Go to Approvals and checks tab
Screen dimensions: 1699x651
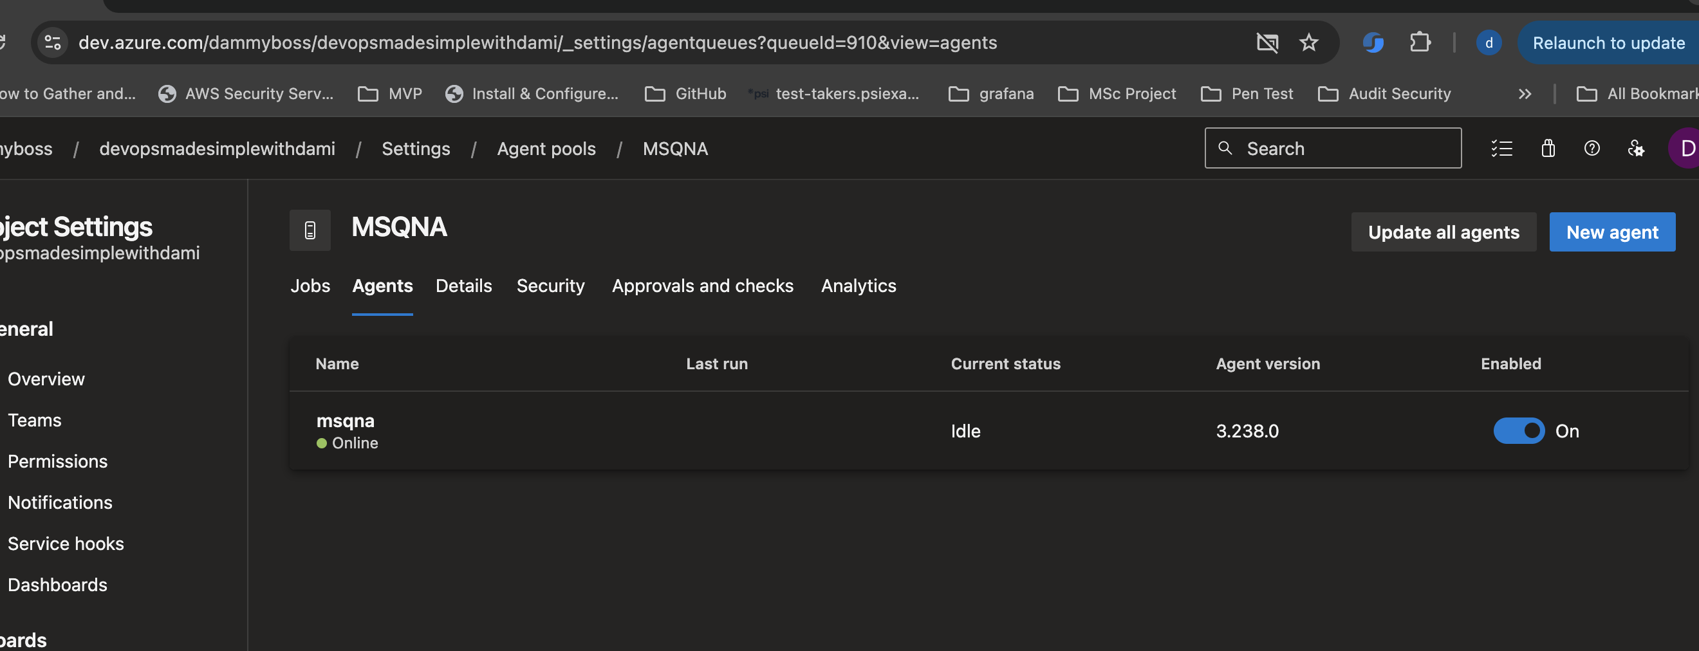coord(702,286)
